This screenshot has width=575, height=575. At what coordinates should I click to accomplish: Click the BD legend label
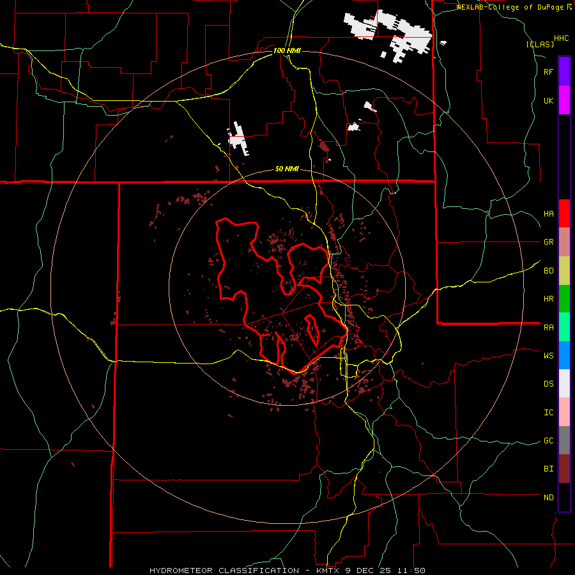coord(549,271)
